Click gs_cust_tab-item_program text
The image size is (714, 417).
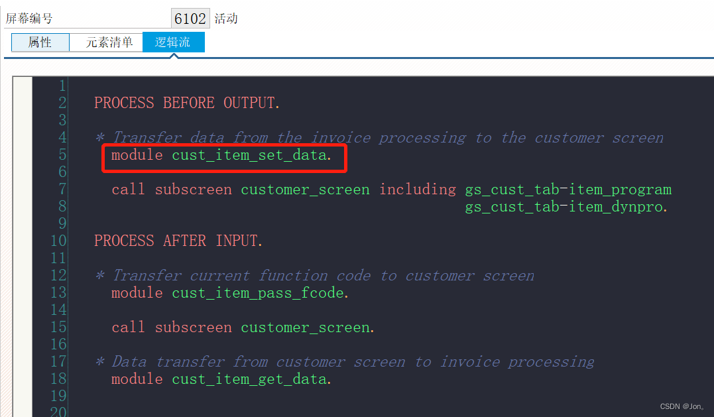[568, 190]
